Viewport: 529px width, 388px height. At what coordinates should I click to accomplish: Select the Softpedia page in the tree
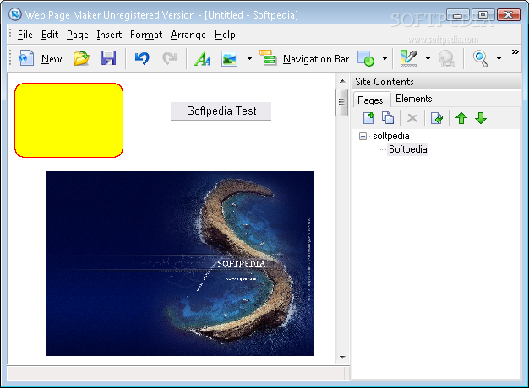[407, 149]
